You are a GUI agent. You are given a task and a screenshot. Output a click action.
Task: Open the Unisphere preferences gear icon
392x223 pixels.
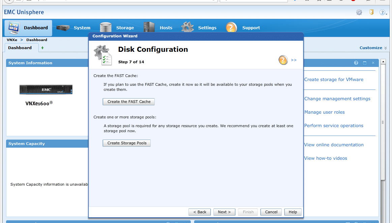coord(359,12)
